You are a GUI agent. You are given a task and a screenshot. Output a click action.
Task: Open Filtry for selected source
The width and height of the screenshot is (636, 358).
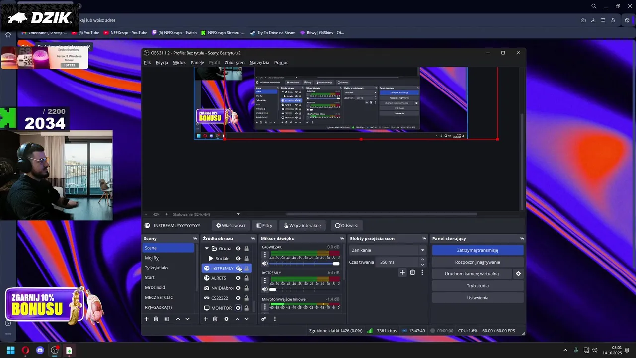tap(264, 225)
